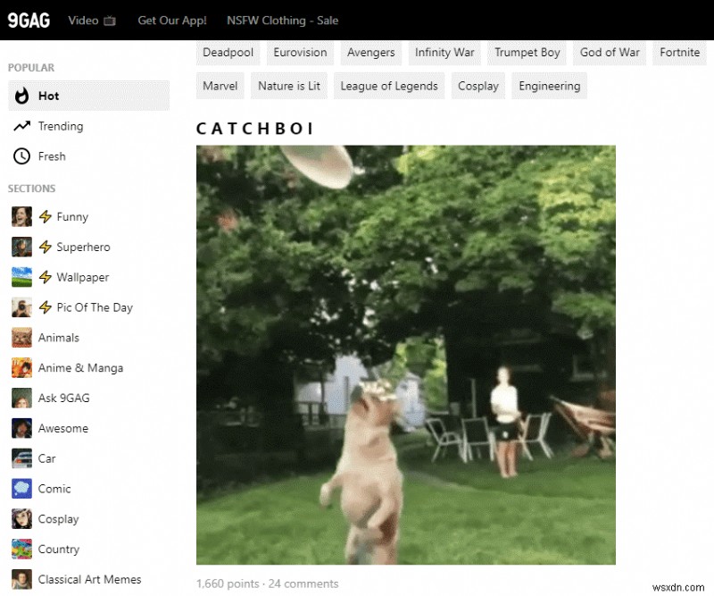Open the Awesome section
The image size is (714, 596).
[63, 428]
